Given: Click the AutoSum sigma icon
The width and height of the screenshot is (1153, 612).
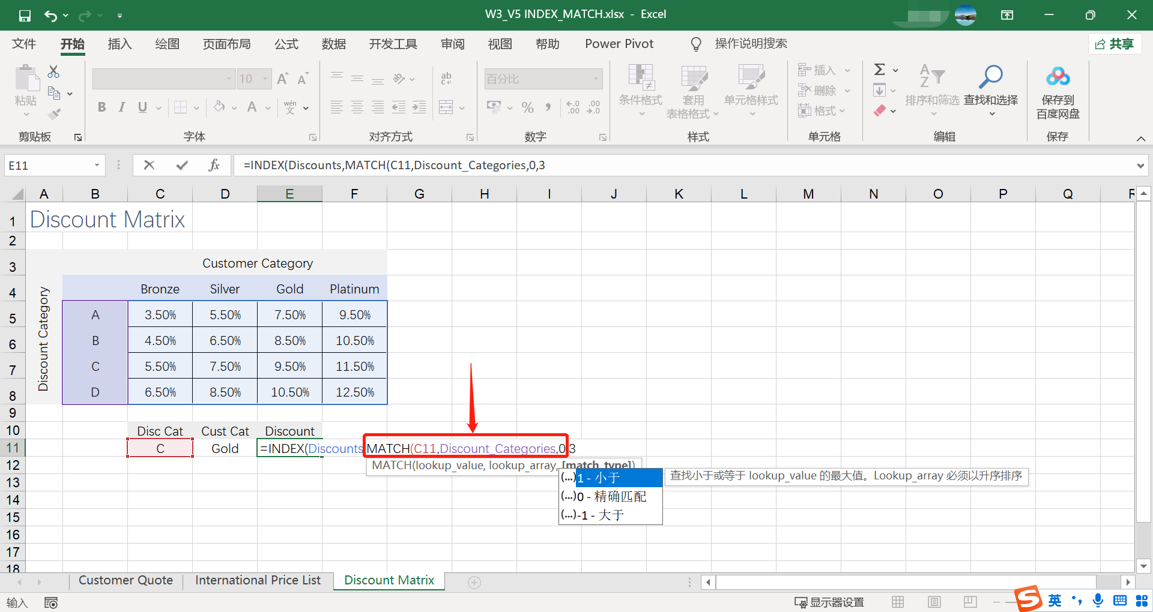Looking at the screenshot, I should click(x=880, y=70).
